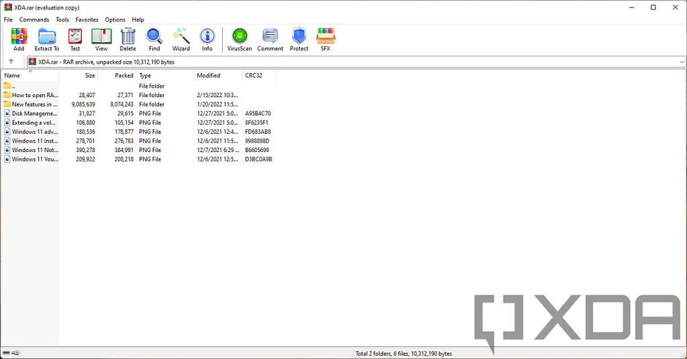Open the View file tool

coord(101,40)
